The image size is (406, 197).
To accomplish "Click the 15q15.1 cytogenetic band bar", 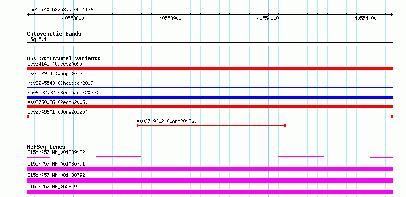I will coord(210,44).
